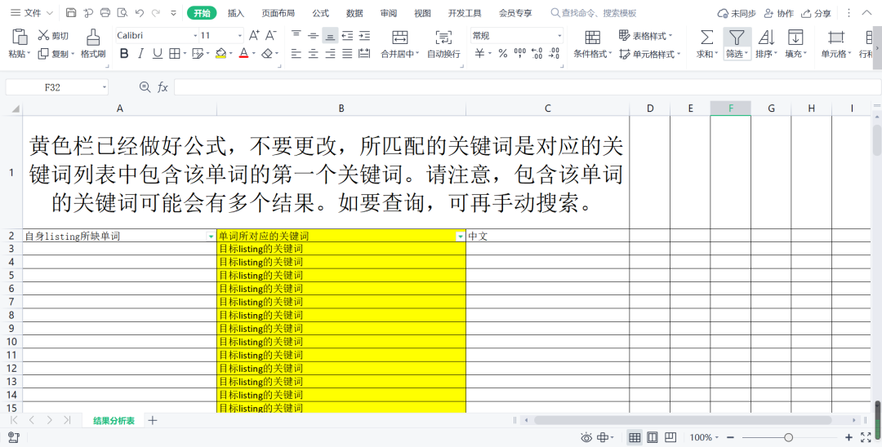The height and width of the screenshot is (447, 882).
Task: Expand the borders dropdown arrow
Action: pyautogui.click(x=185, y=54)
